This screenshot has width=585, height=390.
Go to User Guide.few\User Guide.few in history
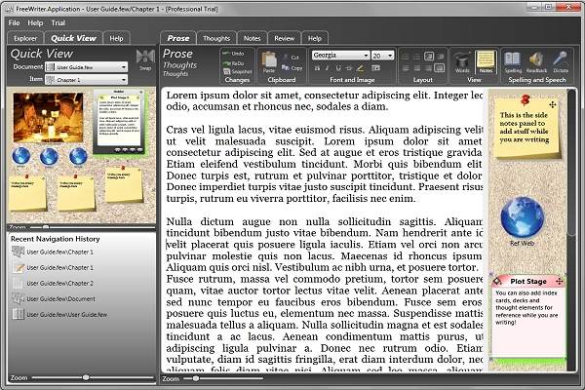58,315
